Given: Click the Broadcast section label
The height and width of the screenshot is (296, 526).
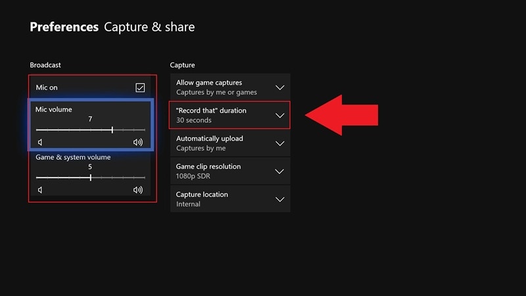Looking at the screenshot, I should (x=45, y=65).
